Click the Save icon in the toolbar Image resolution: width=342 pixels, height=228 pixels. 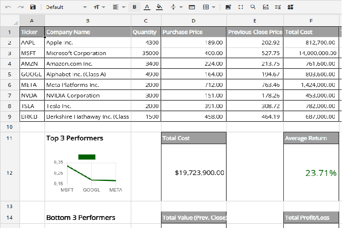pos(33,7)
